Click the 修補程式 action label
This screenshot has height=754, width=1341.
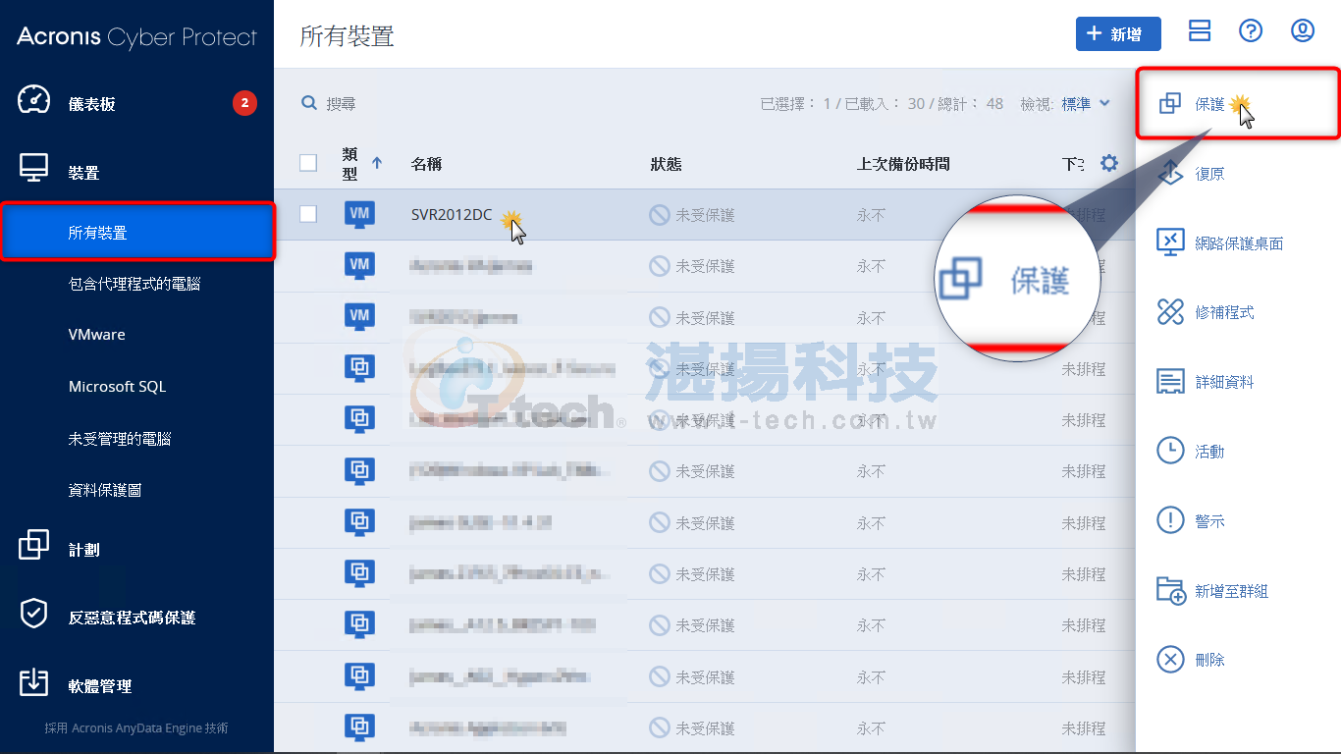click(x=1224, y=313)
